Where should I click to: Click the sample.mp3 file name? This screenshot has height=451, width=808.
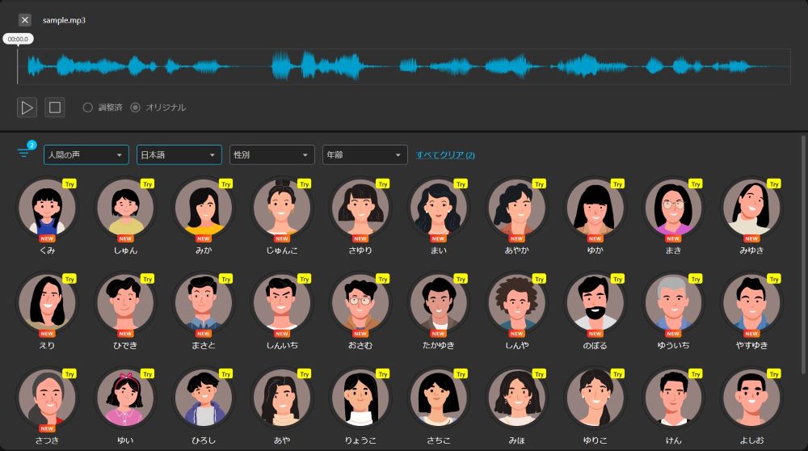pos(64,20)
